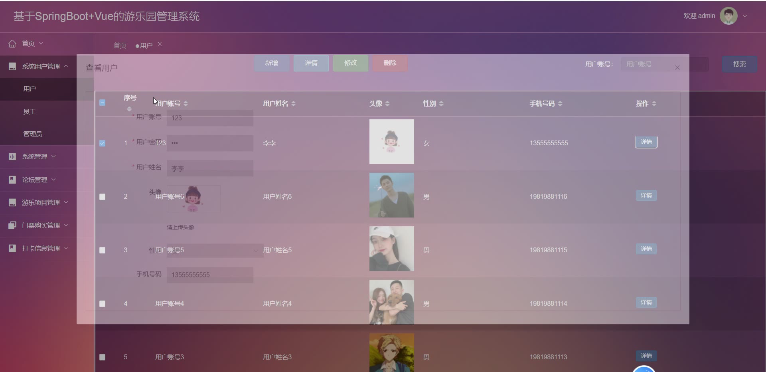Click the 新增 button
This screenshot has width=766, height=372.
(x=272, y=63)
